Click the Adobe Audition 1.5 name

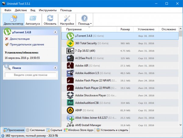[87, 73]
